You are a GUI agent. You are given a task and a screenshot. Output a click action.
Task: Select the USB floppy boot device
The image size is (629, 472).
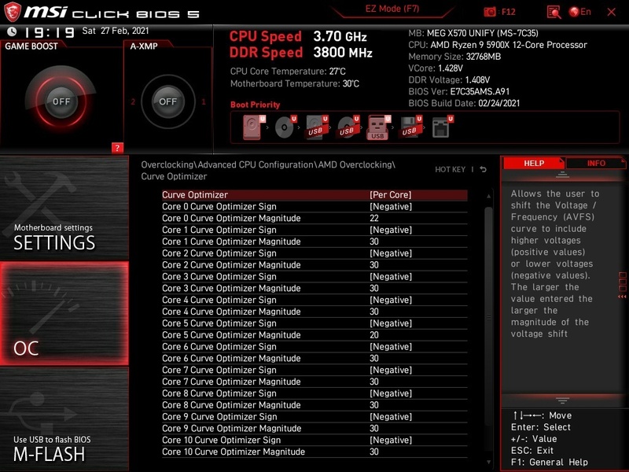coord(410,127)
